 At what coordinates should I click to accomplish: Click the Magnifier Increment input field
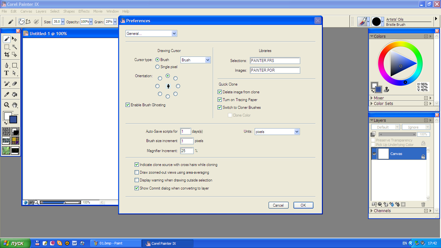click(187, 151)
